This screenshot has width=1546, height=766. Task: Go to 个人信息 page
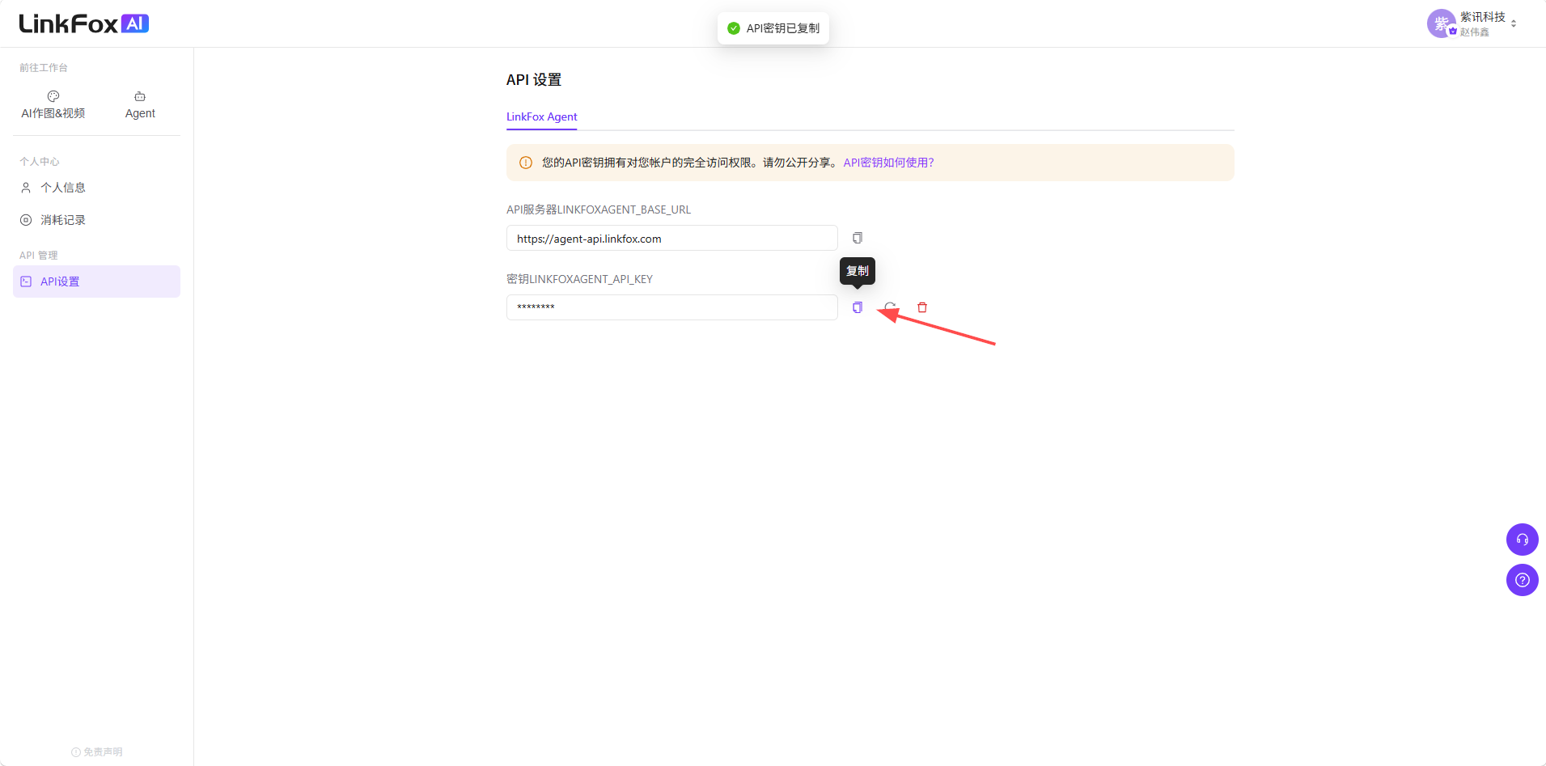(96, 188)
